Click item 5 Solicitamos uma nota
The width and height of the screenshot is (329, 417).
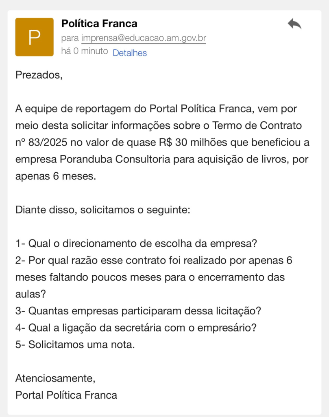(75, 345)
